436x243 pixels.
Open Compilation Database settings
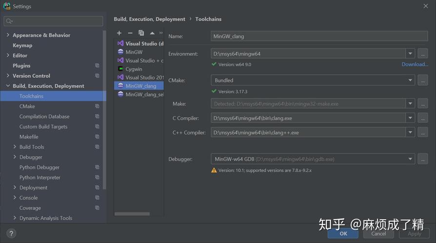coord(44,116)
